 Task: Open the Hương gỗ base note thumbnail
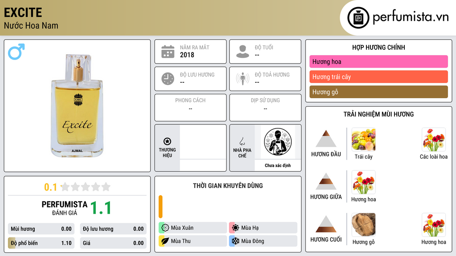pyautogui.click(x=363, y=225)
